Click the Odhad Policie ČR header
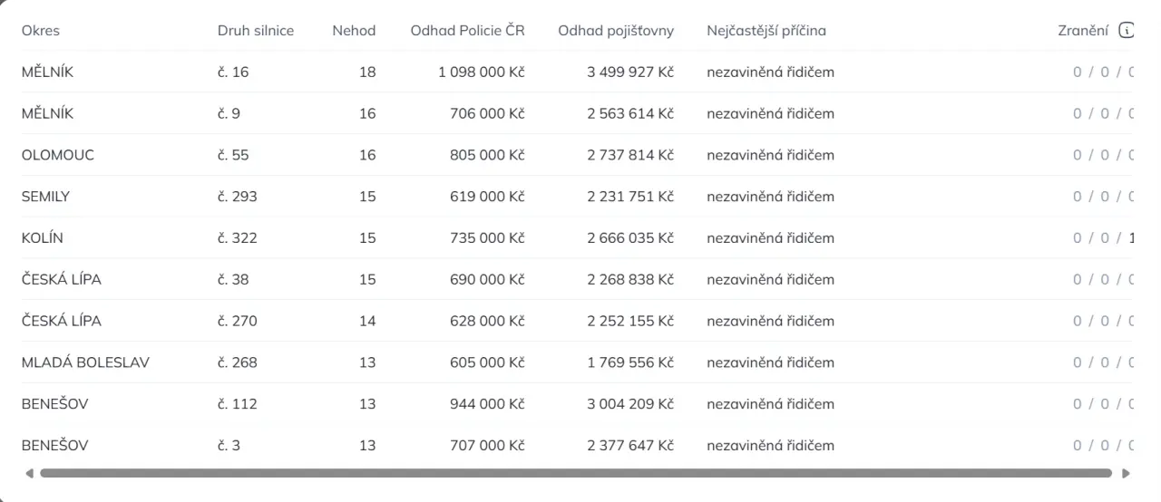Image resolution: width=1161 pixels, height=502 pixels. point(467,31)
